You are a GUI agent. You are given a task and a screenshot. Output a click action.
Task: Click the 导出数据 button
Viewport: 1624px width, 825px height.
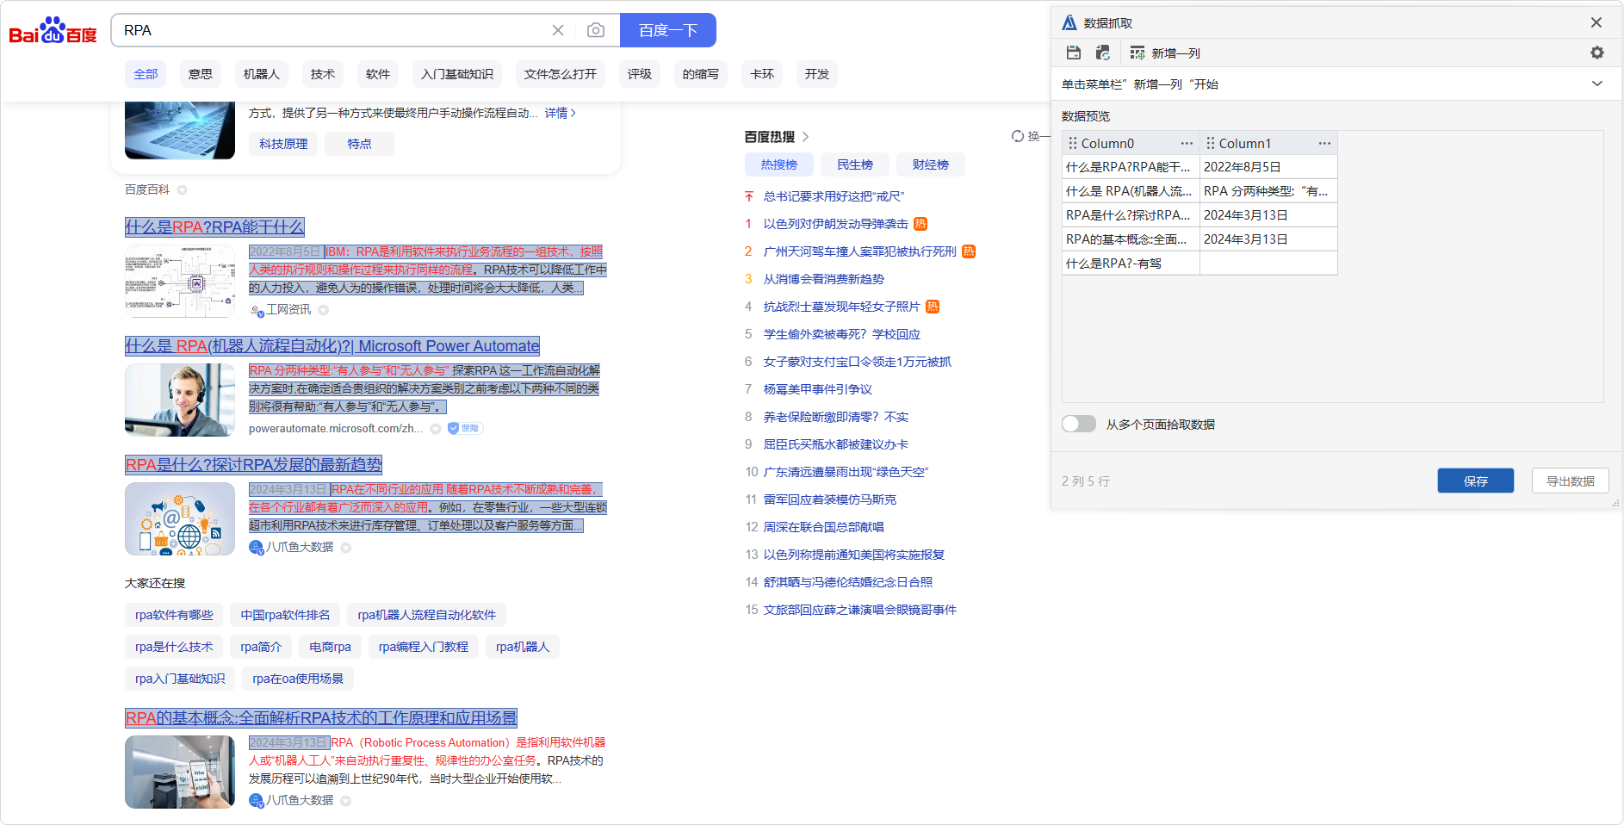[1571, 481]
